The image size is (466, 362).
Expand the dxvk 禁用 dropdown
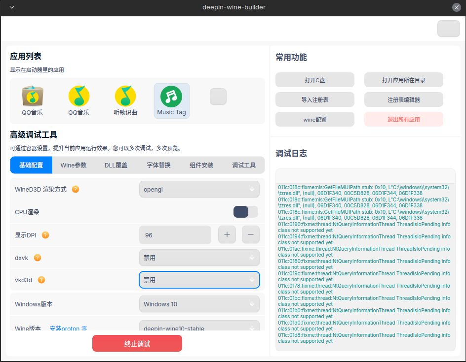(x=199, y=258)
